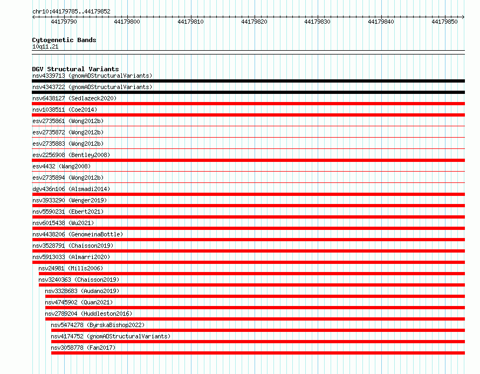Click the esv2735883 Wong2012b label
The height and width of the screenshot is (374, 480).
click(x=68, y=144)
